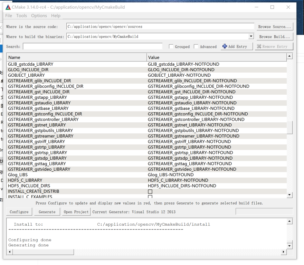This screenshot has height=265, width=304.
Task: Click the blue plus Add Entry button
Action: tap(237, 47)
